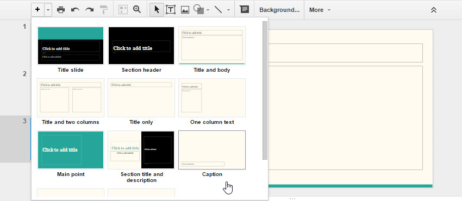
Task: Choose the Section header layout
Action: pos(141,46)
